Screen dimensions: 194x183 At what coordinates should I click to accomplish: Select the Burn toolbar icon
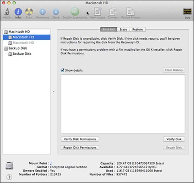click(29, 12)
